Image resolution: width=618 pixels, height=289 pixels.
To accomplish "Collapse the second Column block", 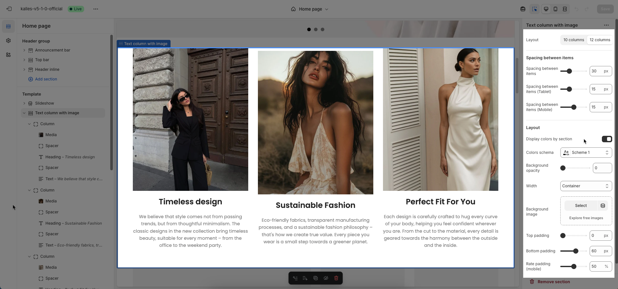I will tap(29, 190).
